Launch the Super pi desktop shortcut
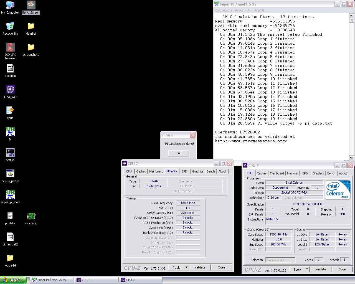The image size is (355, 284). coord(10,134)
